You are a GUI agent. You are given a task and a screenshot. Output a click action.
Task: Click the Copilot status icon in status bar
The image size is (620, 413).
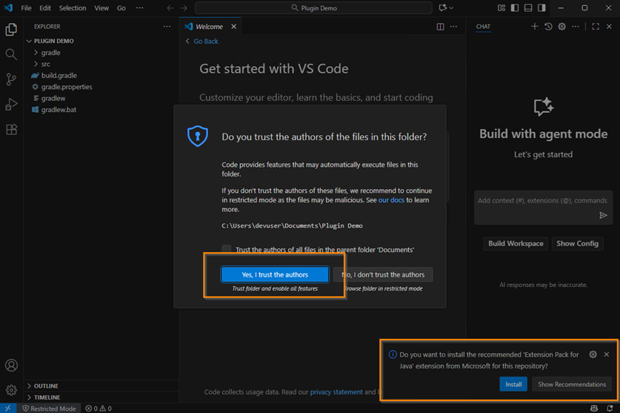point(594,409)
